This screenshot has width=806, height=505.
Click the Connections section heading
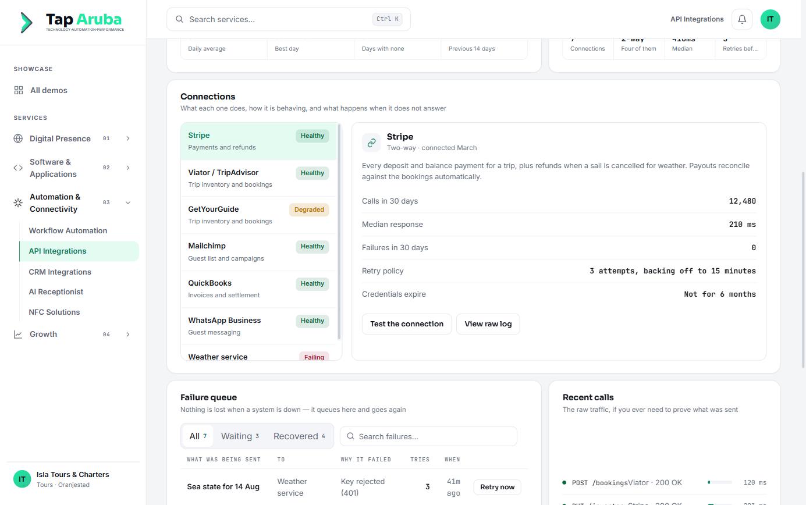pyautogui.click(x=208, y=97)
